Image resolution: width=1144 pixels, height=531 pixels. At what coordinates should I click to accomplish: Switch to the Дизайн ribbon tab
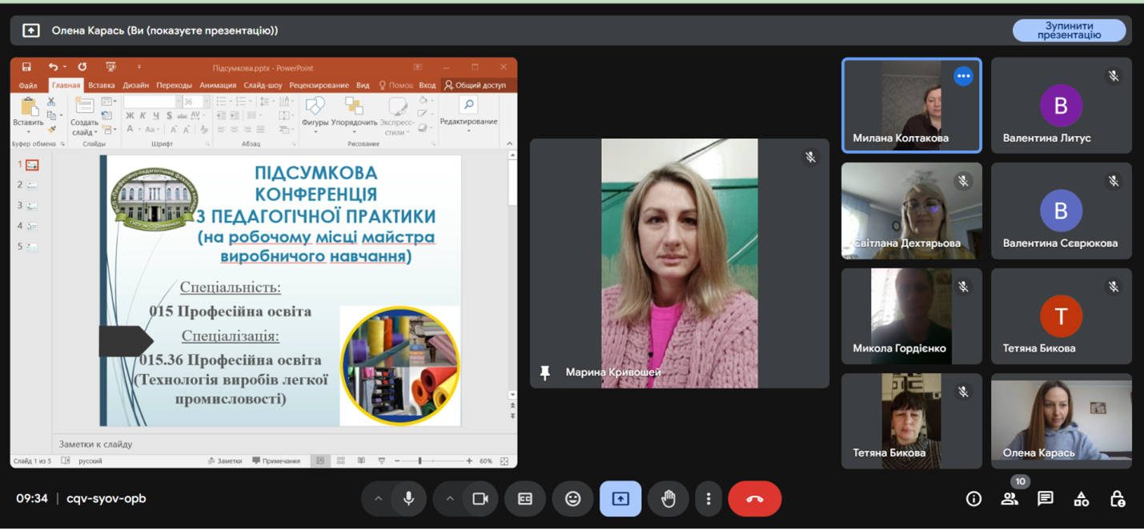coord(135,85)
